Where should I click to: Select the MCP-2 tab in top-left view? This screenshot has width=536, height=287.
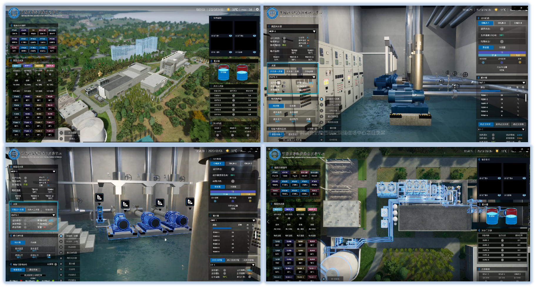coord(28,66)
